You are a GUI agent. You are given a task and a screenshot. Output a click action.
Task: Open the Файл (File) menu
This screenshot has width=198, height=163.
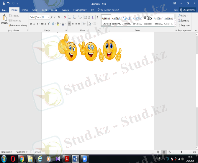[x=4, y=10]
